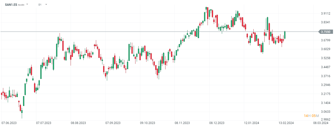Click the 3.2946 price axis label
The image size is (336, 127).
tap(325, 85)
